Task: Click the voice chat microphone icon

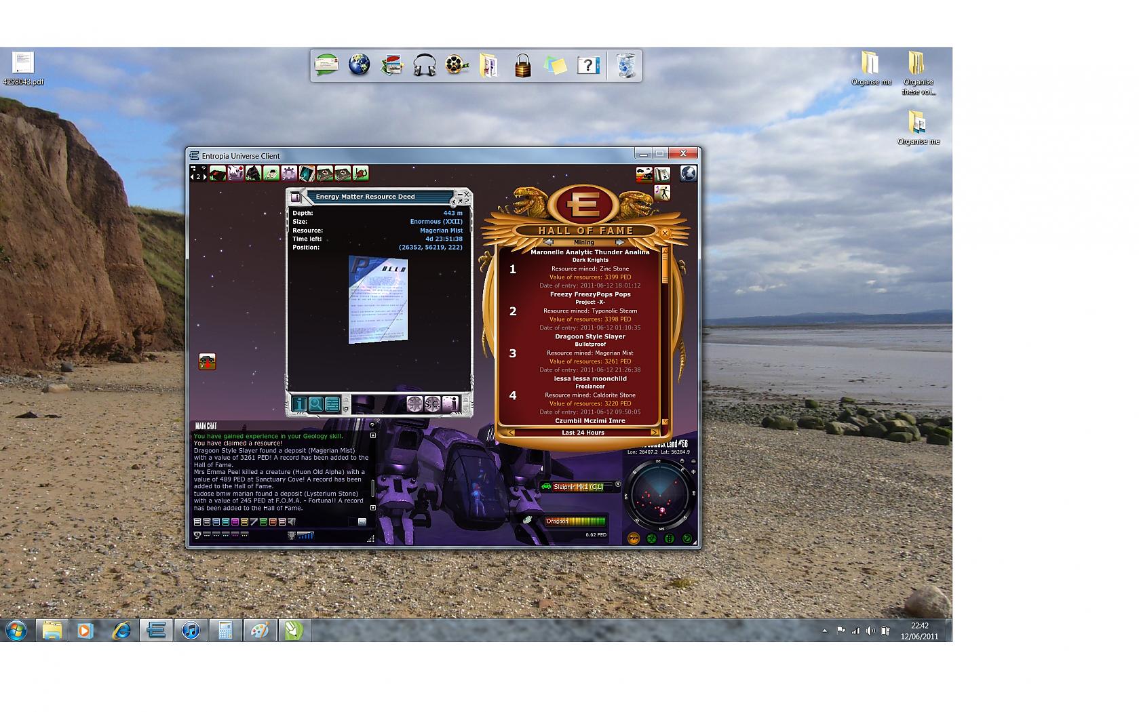Action: point(292,536)
